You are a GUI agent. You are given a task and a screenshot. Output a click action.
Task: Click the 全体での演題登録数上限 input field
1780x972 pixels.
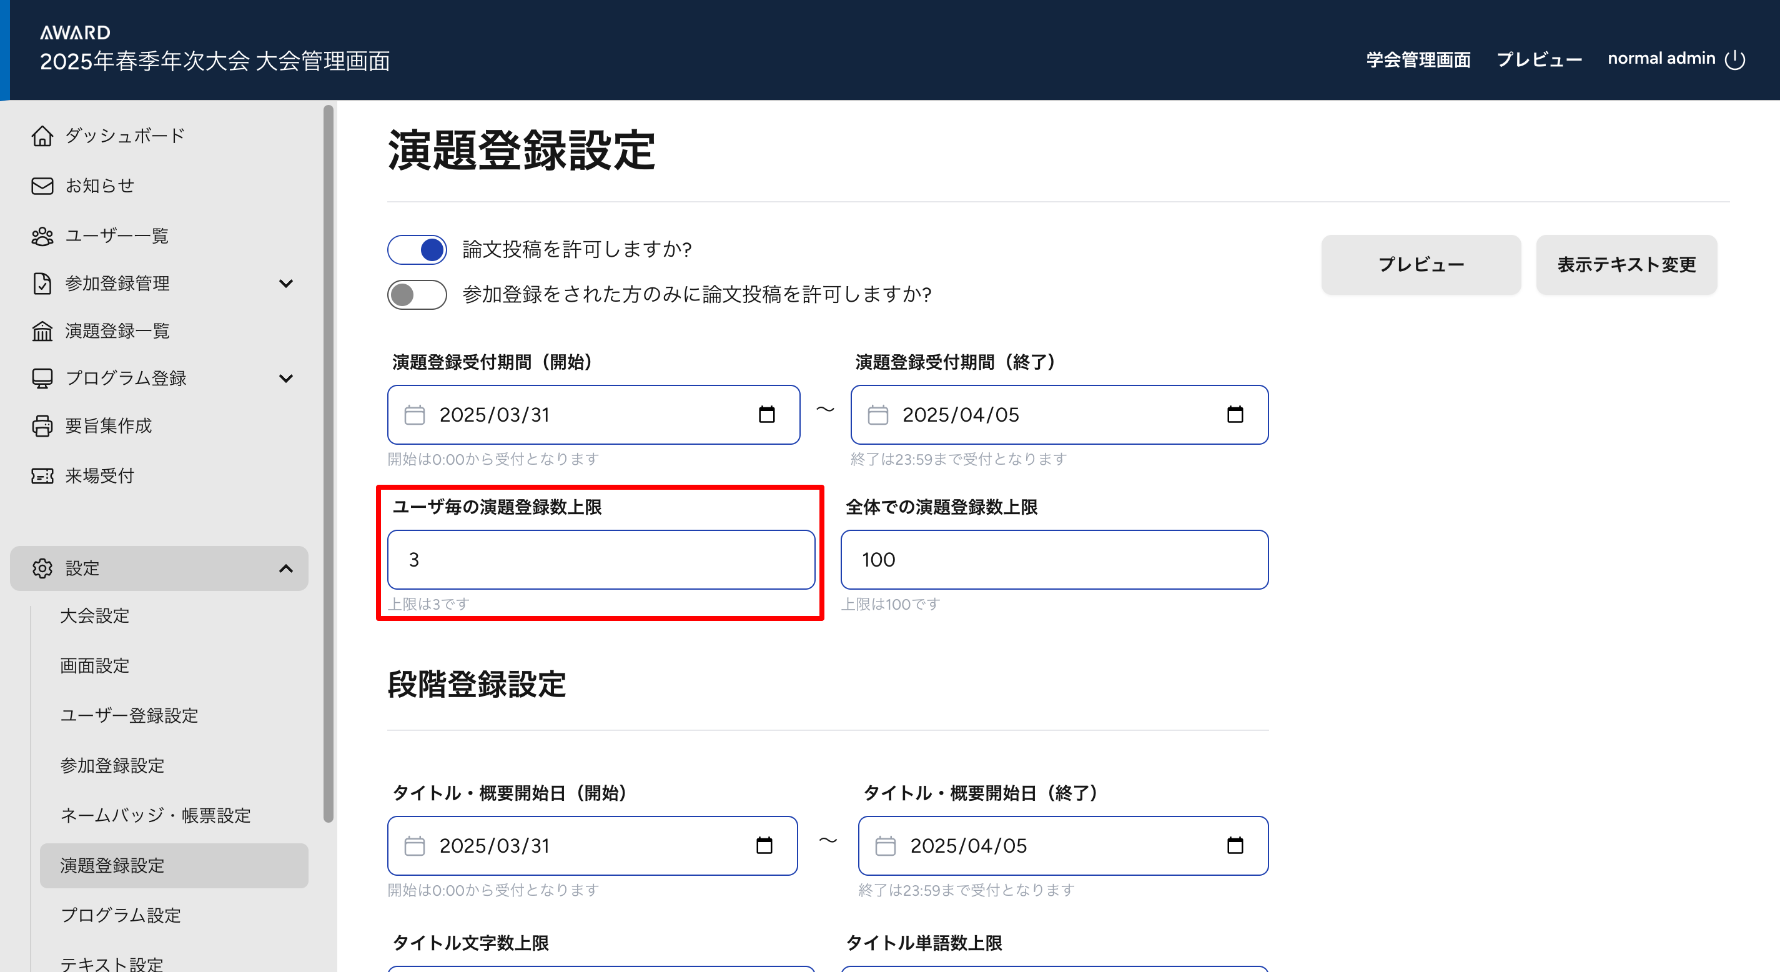click(1054, 560)
